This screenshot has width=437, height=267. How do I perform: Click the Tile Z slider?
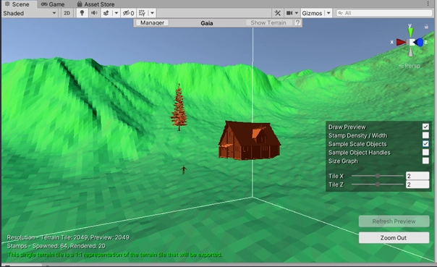click(x=378, y=185)
